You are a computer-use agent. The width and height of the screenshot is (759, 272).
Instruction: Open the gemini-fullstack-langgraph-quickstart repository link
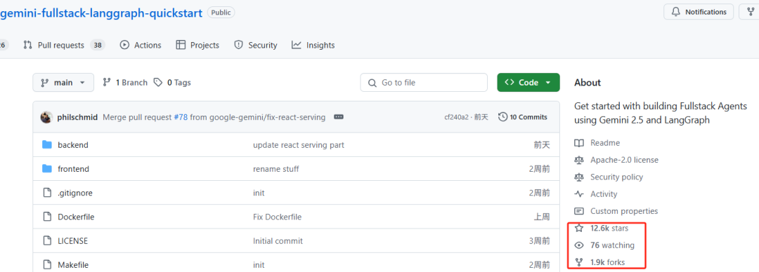pyautogui.click(x=100, y=13)
